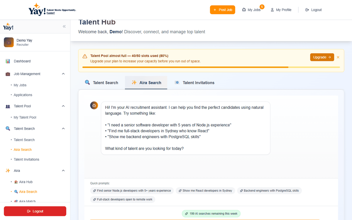
Task: Select the 'Show me React developers in Sydney' quick prompt
Action: [x=205, y=190]
